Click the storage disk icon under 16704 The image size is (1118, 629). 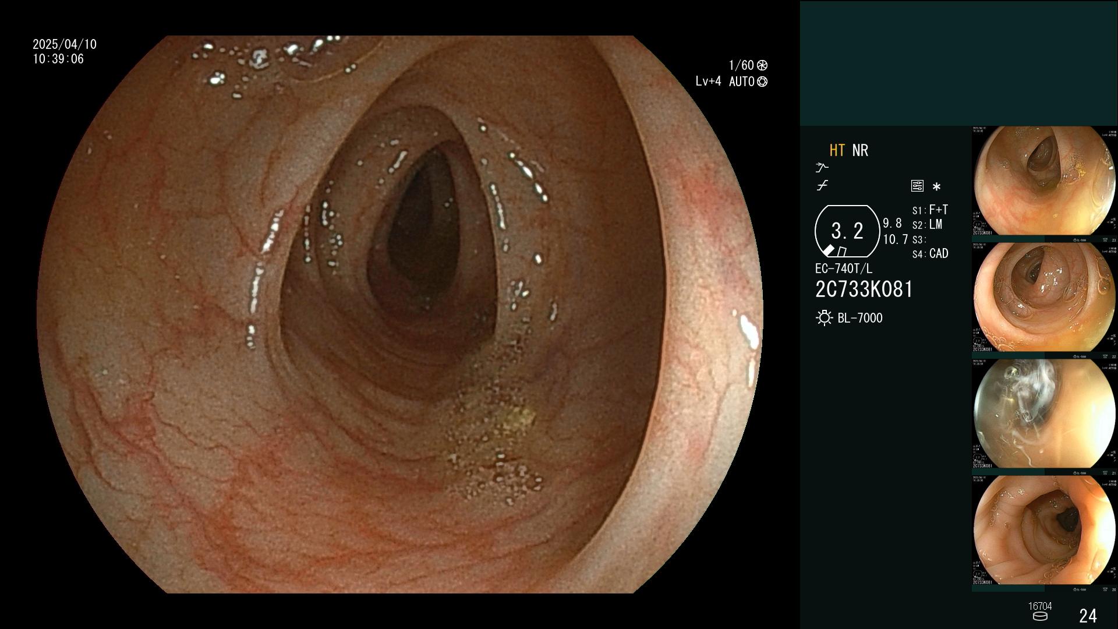(x=1040, y=617)
